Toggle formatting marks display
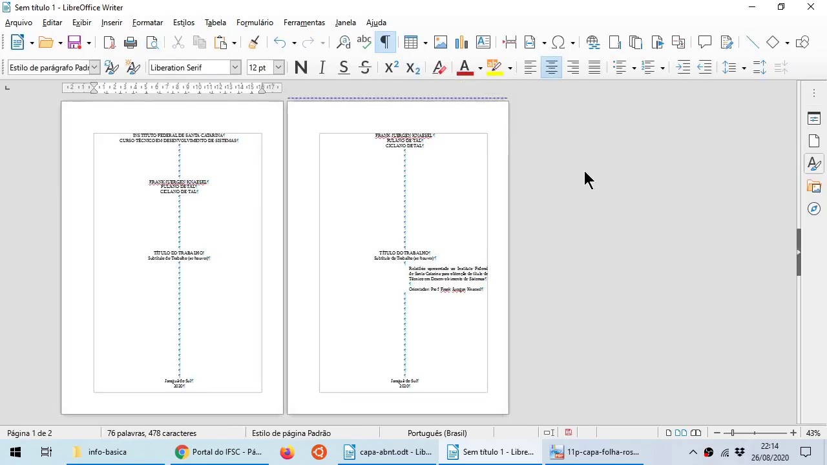827x465 pixels. 386,43
